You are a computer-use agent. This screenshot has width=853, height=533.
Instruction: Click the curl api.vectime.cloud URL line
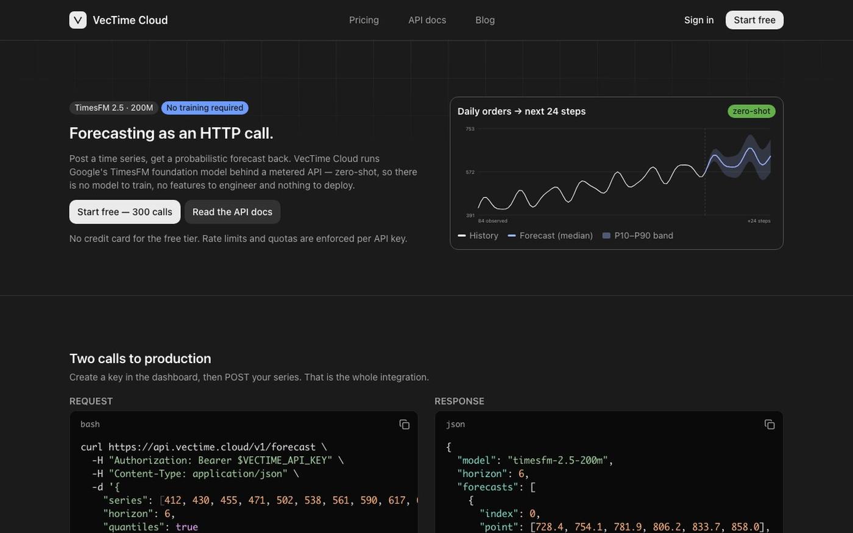(204, 447)
